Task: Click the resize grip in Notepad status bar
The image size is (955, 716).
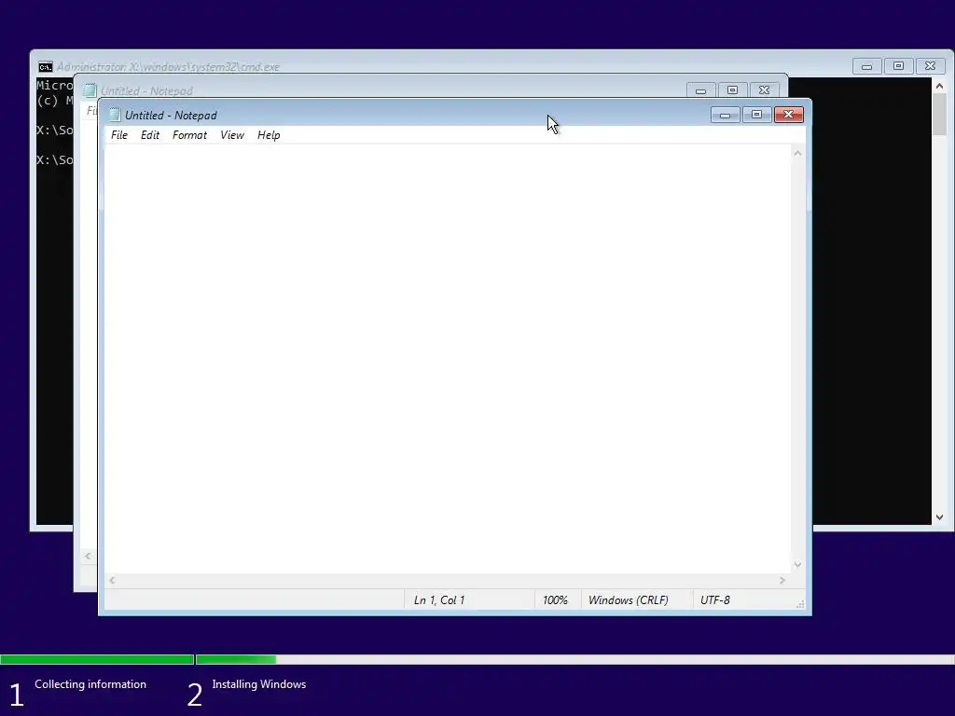Action: point(799,604)
